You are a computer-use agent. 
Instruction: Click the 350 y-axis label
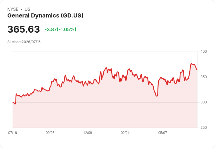204,77
